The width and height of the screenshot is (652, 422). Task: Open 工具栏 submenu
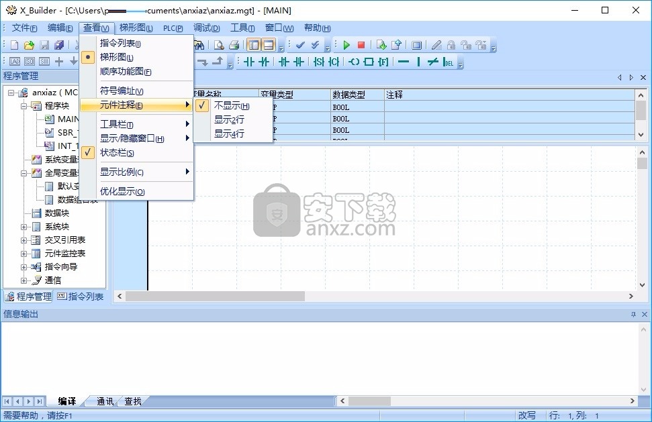[136, 124]
